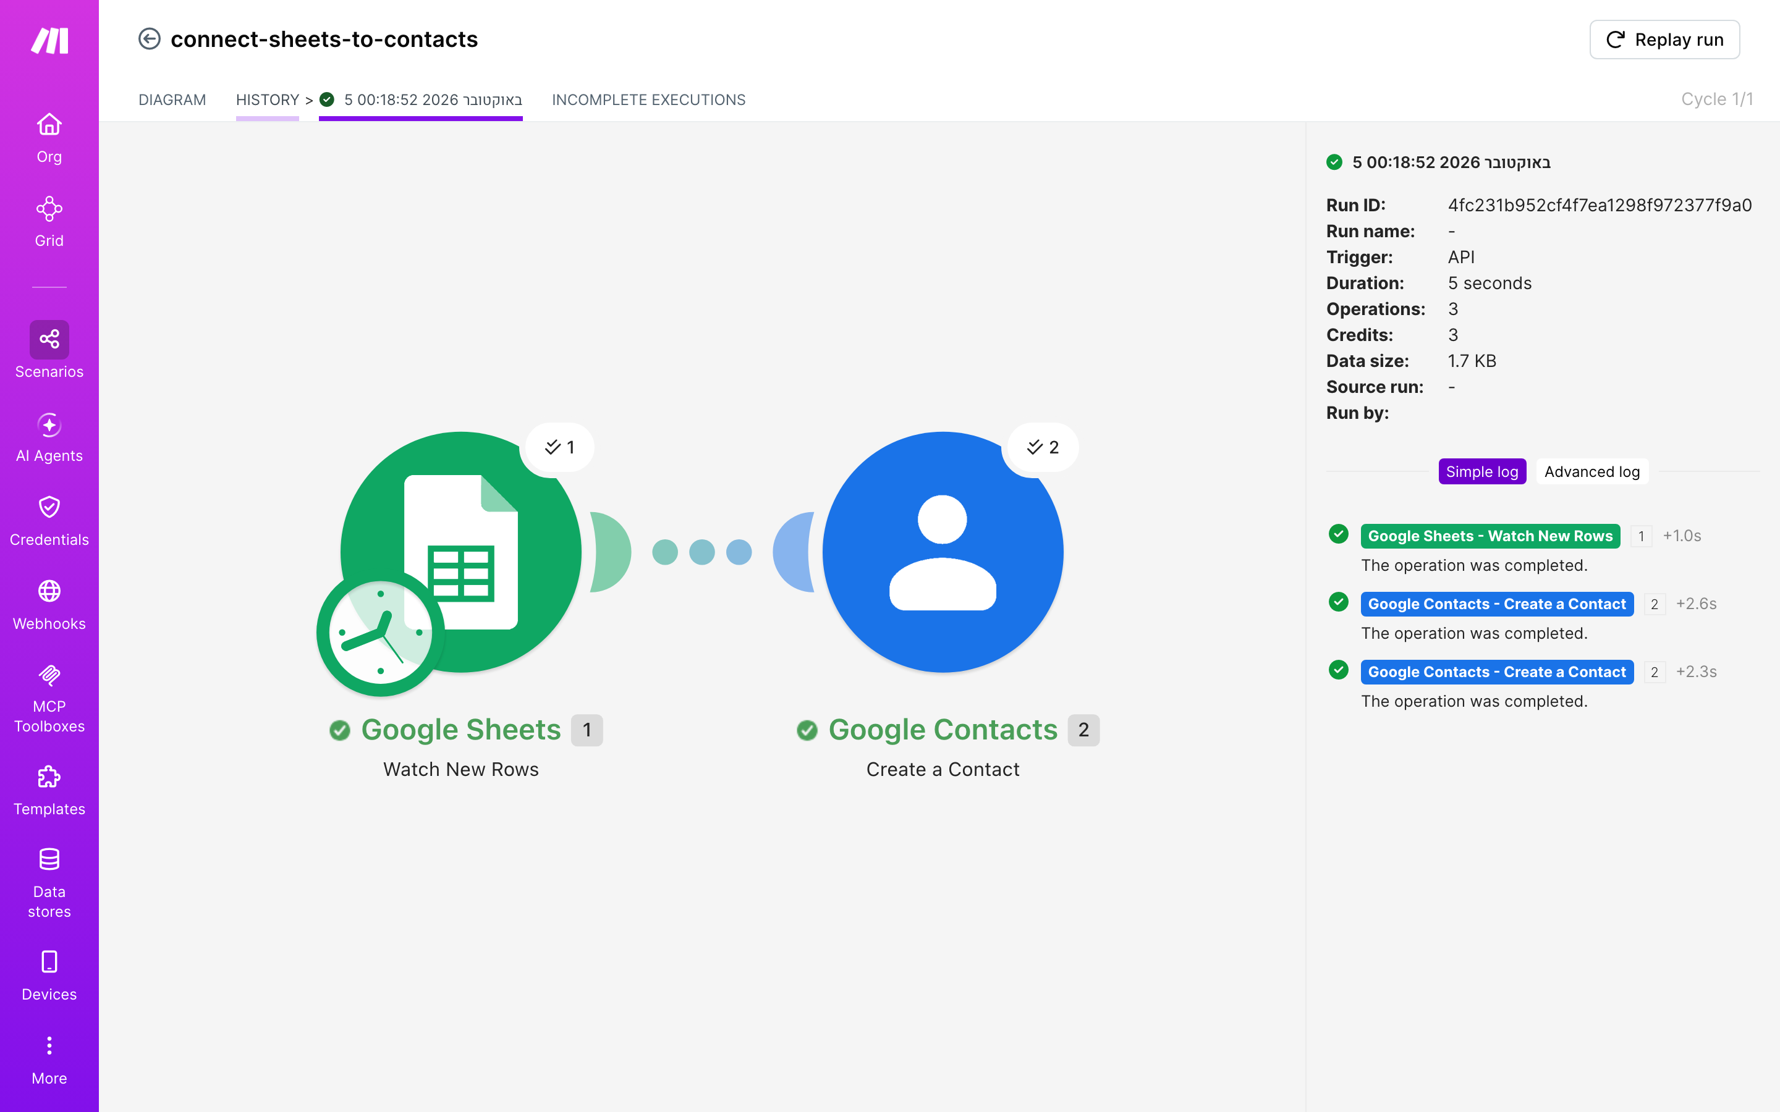The image size is (1780, 1112).
Task: Select the Simple log view
Action: (1482, 471)
